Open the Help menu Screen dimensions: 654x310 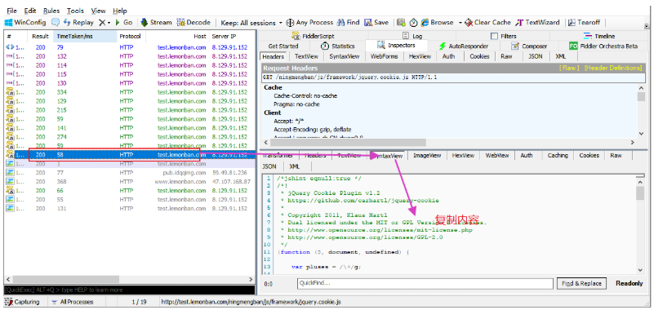coord(120,11)
